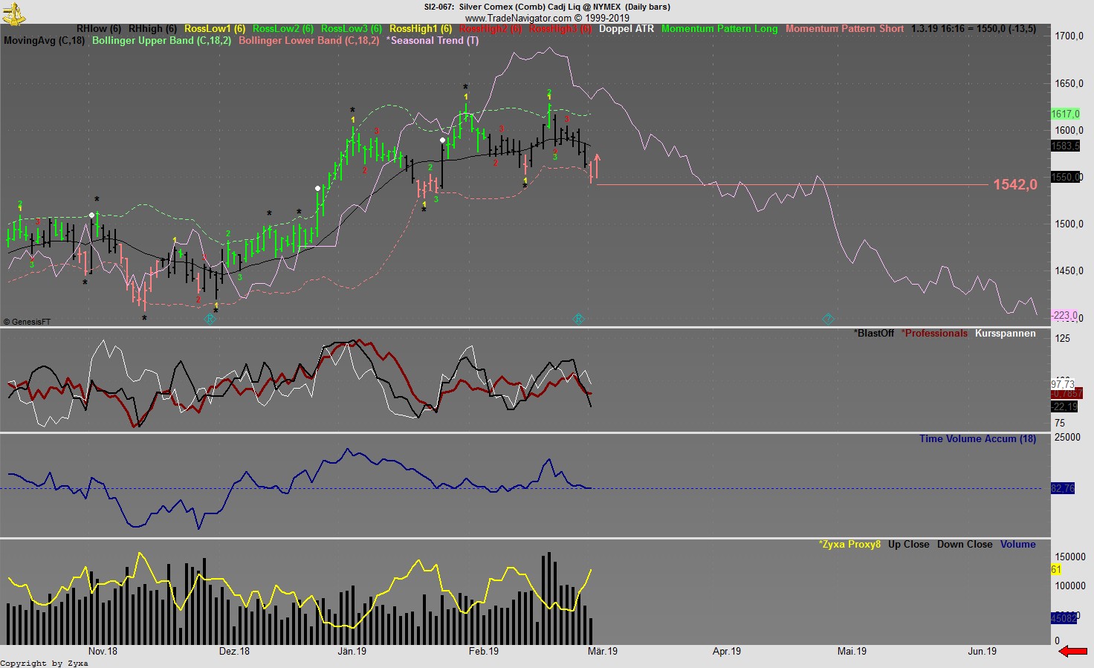Image resolution: width=1094 pixels, height=668 pixels.
Task: Click the blue 45082 volume tag
Action: pyautogui.click(x=1064, y=619)
